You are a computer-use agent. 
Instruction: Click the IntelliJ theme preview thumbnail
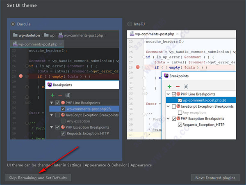point(181,85)
